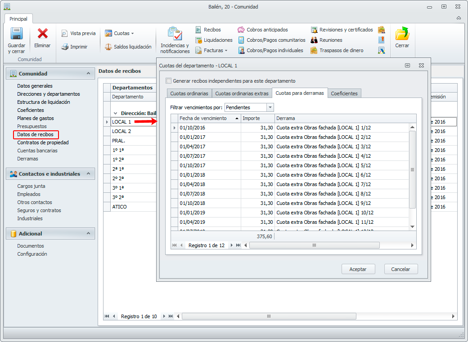The image size is (468, 342).
Task: Click the red Eliminar X icon
Action: 43,34
